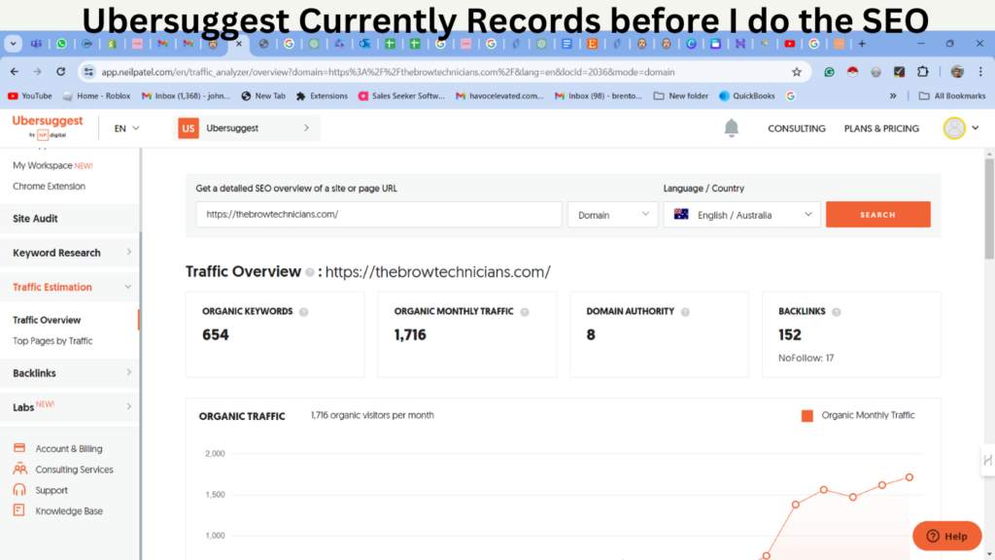This screenshot has height=560, width=995.
Task: Open the Chrome Extension link
Action: [x=49, y=187]
